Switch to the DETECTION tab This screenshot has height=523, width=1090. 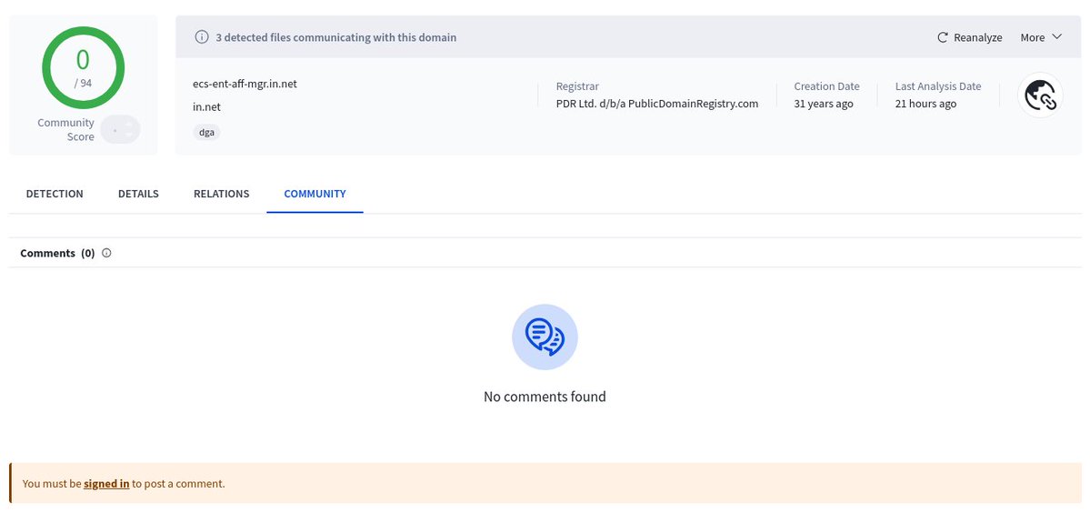pos(55,194)
